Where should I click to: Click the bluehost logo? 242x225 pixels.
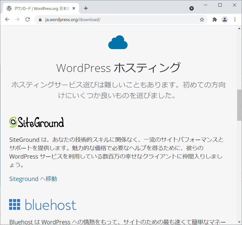(43, 205)
